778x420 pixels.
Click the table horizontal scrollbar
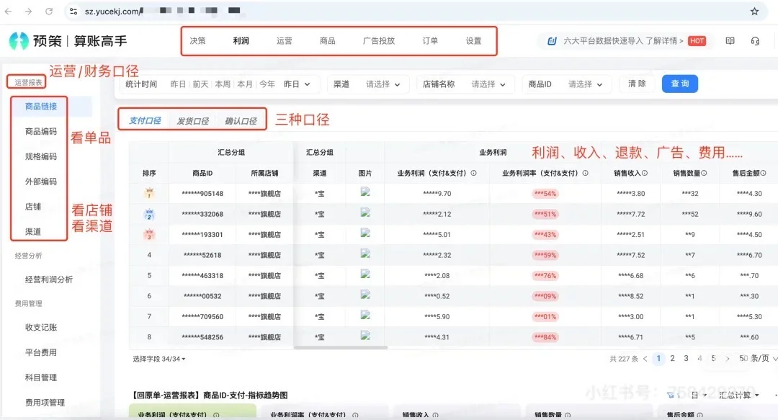(x=340, y=347)
